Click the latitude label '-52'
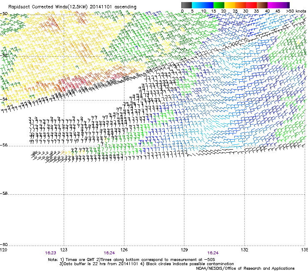This screenshot has width=308, height=271. click(x=4, y=55)
